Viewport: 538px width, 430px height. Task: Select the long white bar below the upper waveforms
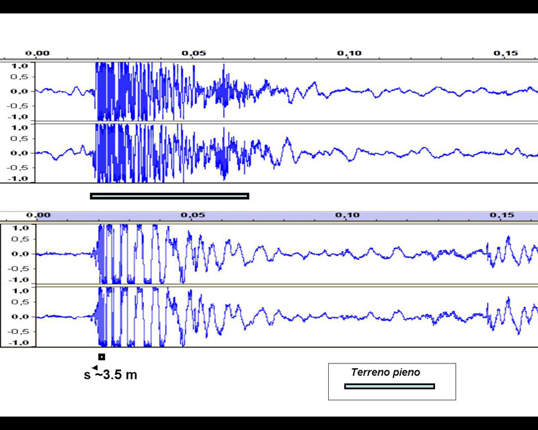(x=169, y=196)
